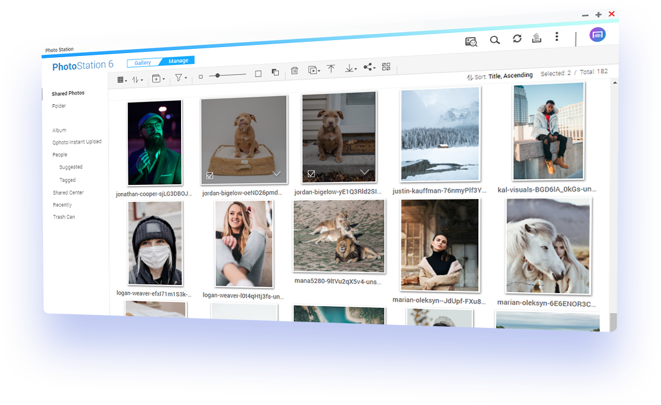
Task: Delete selected photos with trash icon
Action: tap(294, 71)
